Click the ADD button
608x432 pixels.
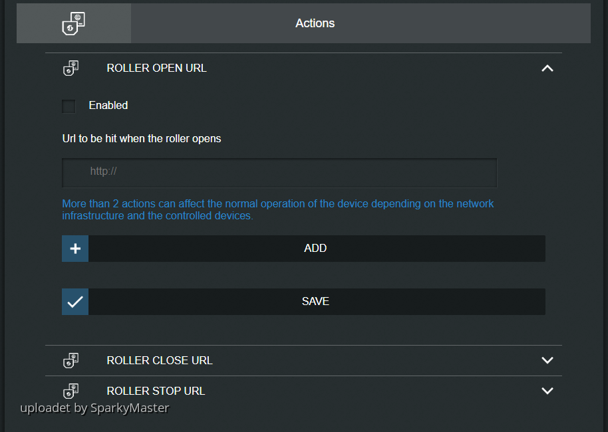[315, 248]
